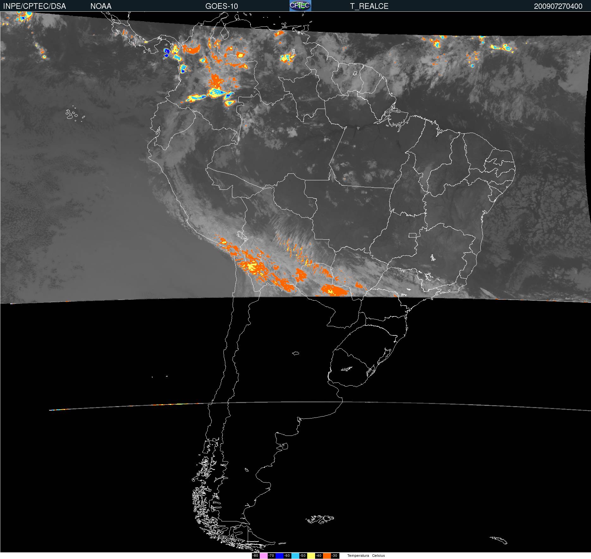This screenshot has width=591, height=559.
Task: Click the 200907270400 timestamp
Action: (558, 6)
